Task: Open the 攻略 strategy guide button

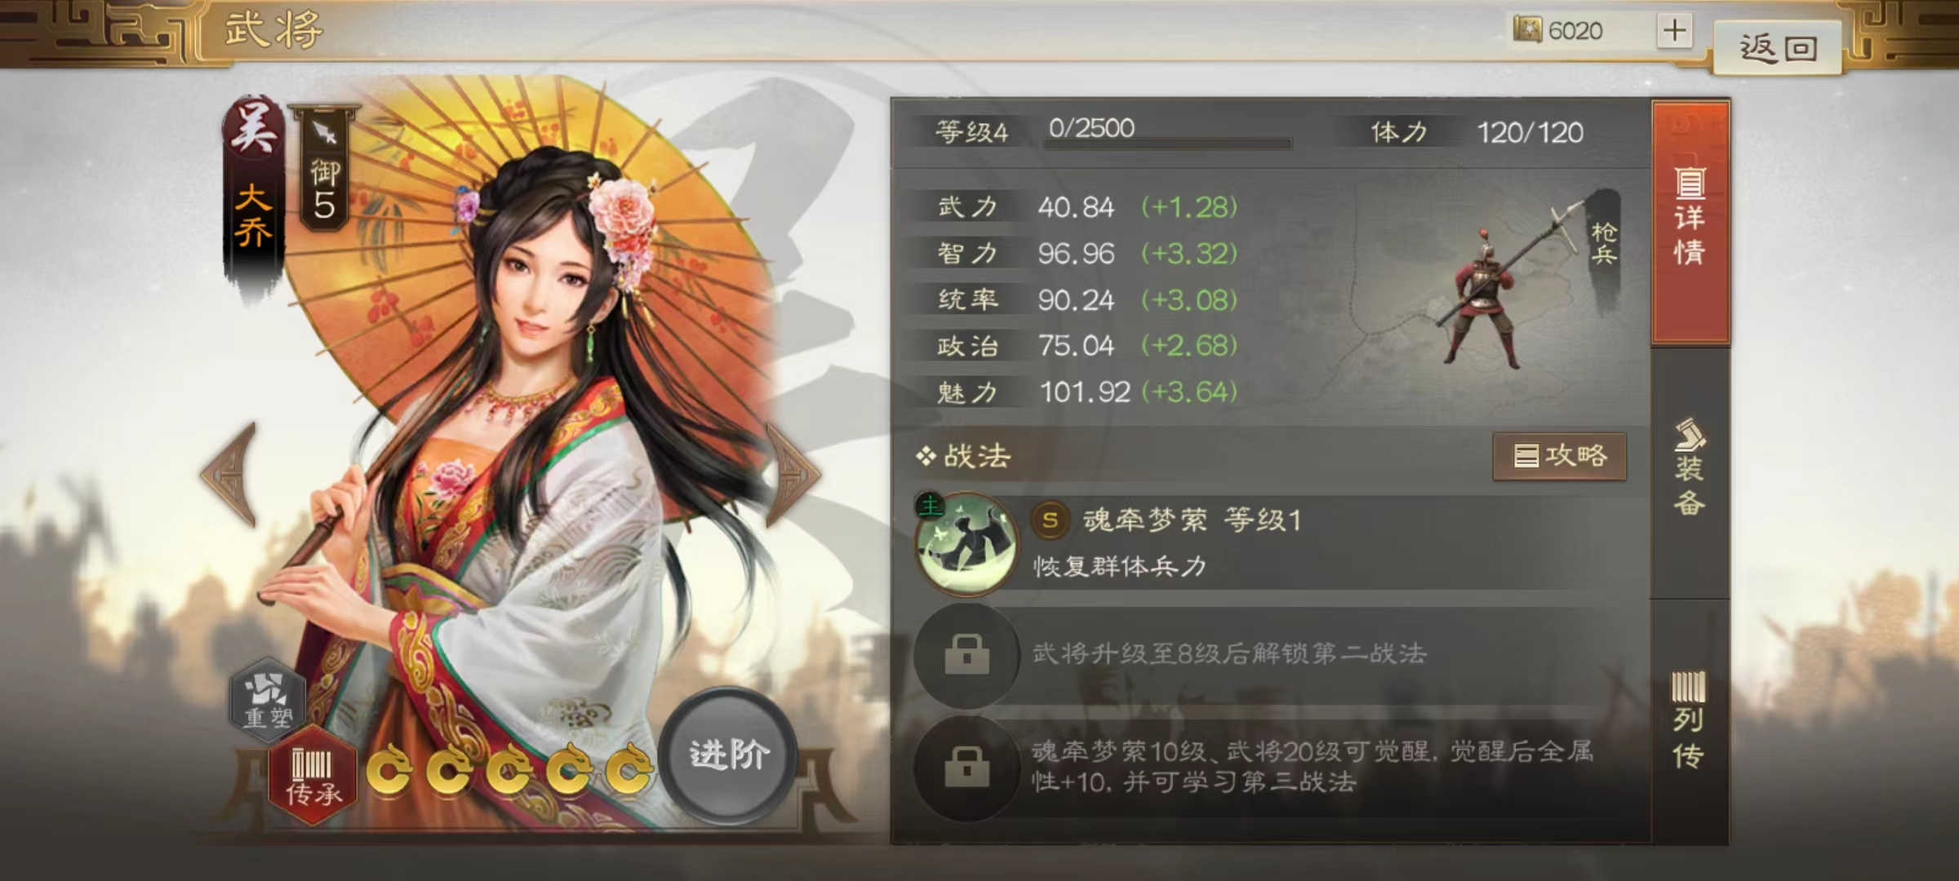Action: pos(1559,456)
